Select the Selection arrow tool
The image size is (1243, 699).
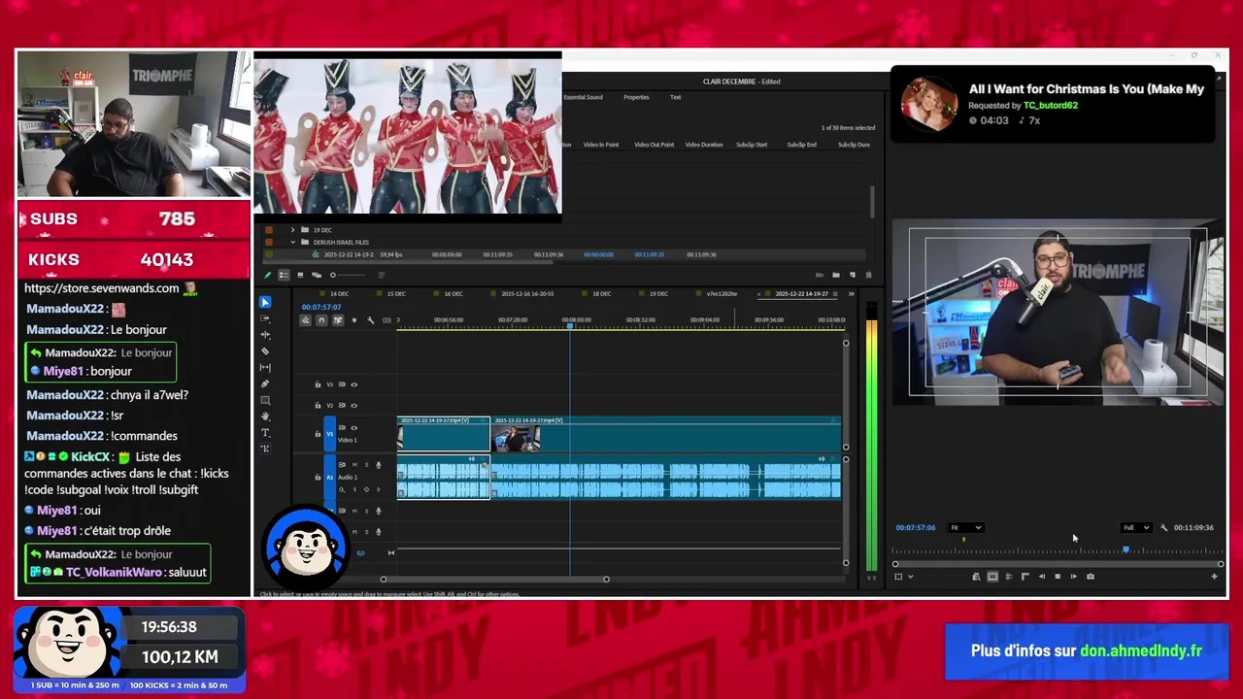[x=264, y=302]
